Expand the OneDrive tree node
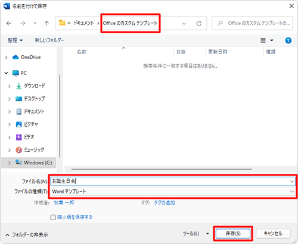 coord(6,57)
